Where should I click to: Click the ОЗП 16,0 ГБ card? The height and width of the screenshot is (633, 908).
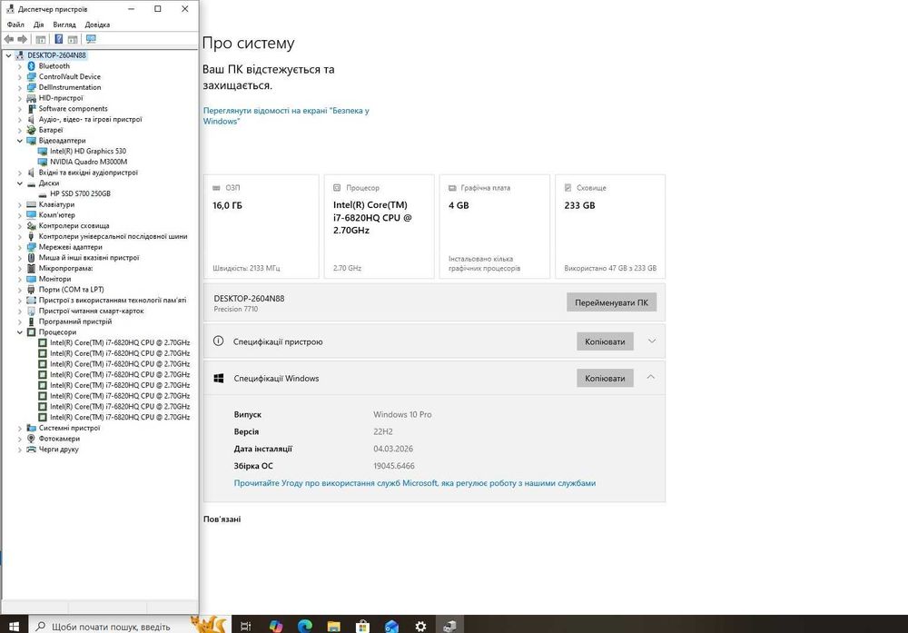[x=262, y=226]
